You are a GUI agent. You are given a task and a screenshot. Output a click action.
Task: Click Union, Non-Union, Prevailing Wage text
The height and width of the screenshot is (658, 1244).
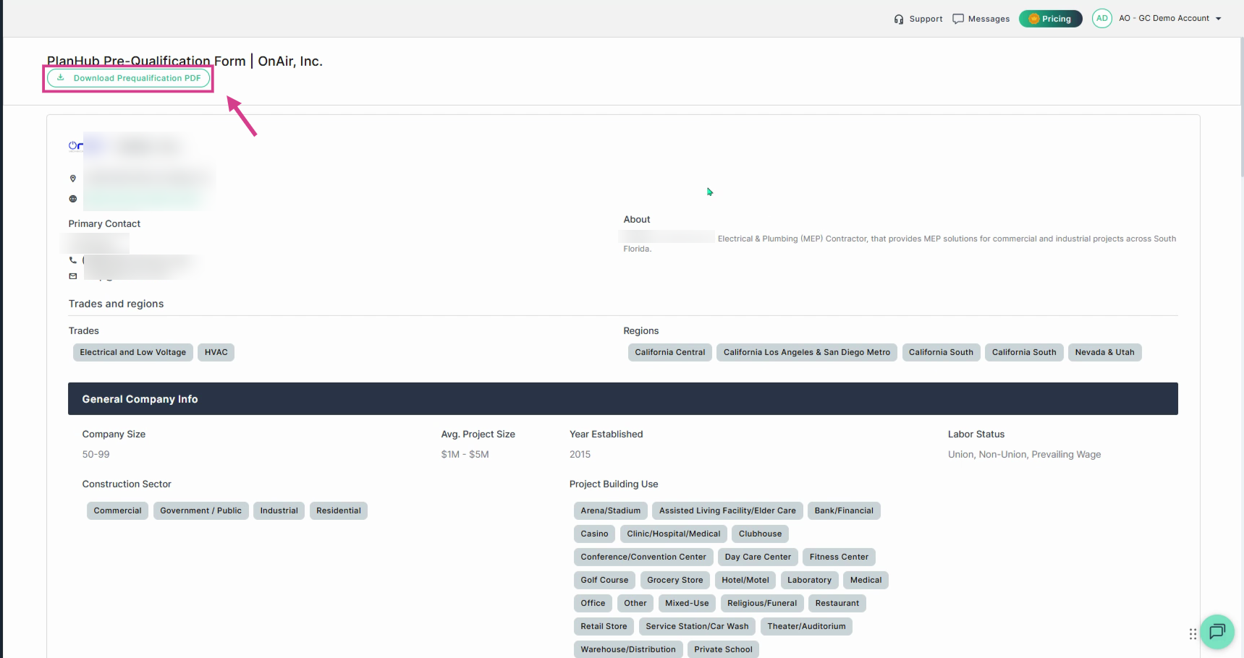1024,454
